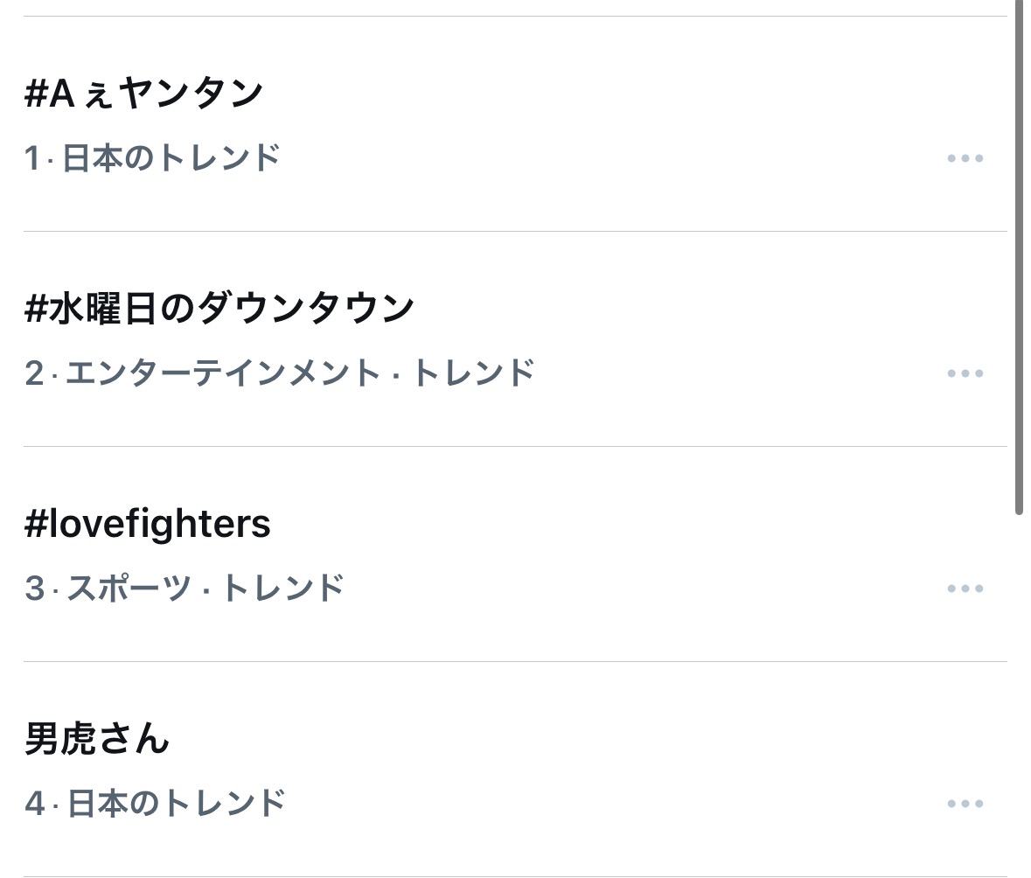View the #lovefighters trend
The width and height of the screenshot is (1031, 878).
click(148, 524)
